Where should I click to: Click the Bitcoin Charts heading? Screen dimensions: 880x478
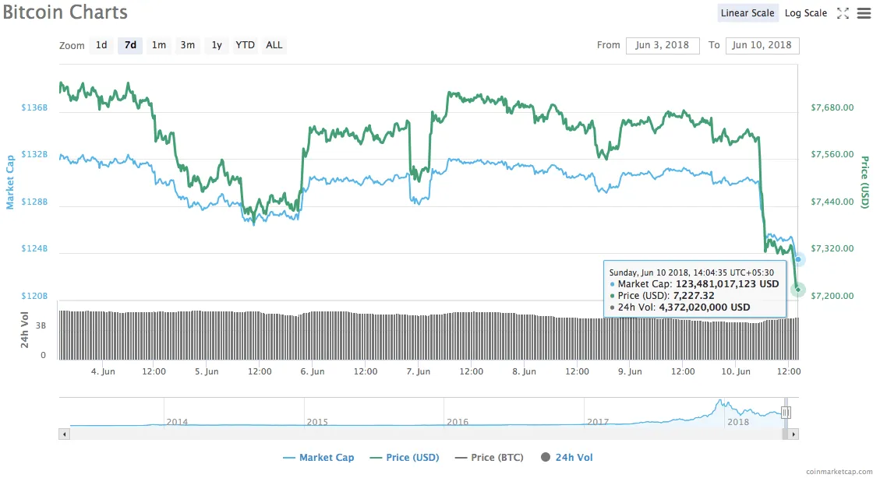(x=65, y=12)
